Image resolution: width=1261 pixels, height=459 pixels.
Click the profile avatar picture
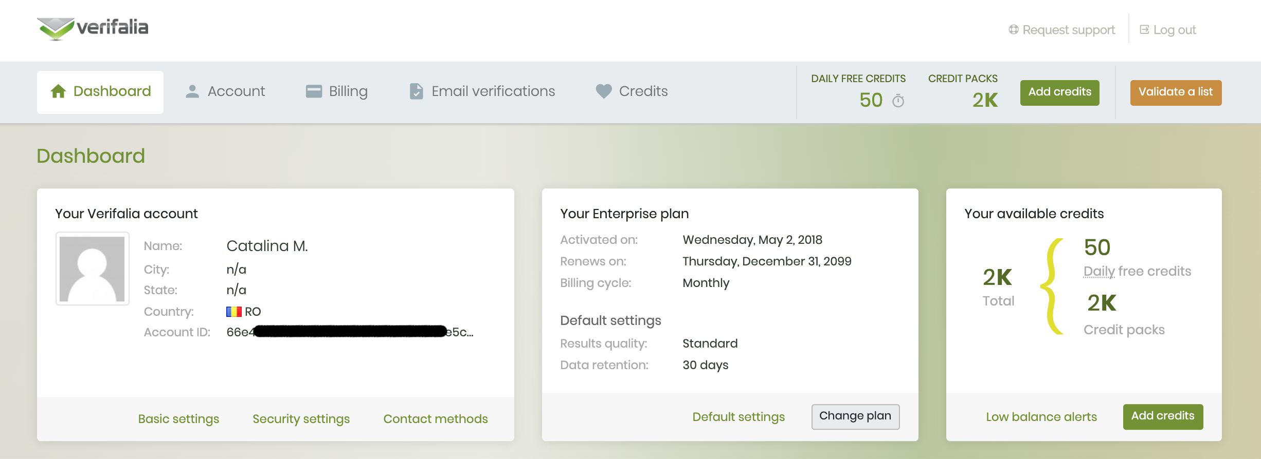tap(93, 269)
